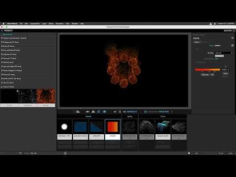The width and height of the screenshot is (236, 177).
Task: Click the Help link in bottom bar
Action: coord(197,153)
